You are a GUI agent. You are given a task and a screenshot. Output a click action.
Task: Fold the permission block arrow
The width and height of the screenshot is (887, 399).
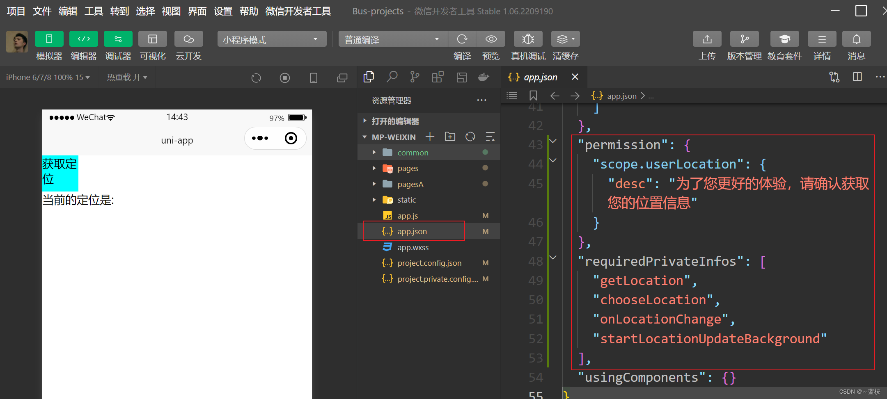(x=553, y=141)
